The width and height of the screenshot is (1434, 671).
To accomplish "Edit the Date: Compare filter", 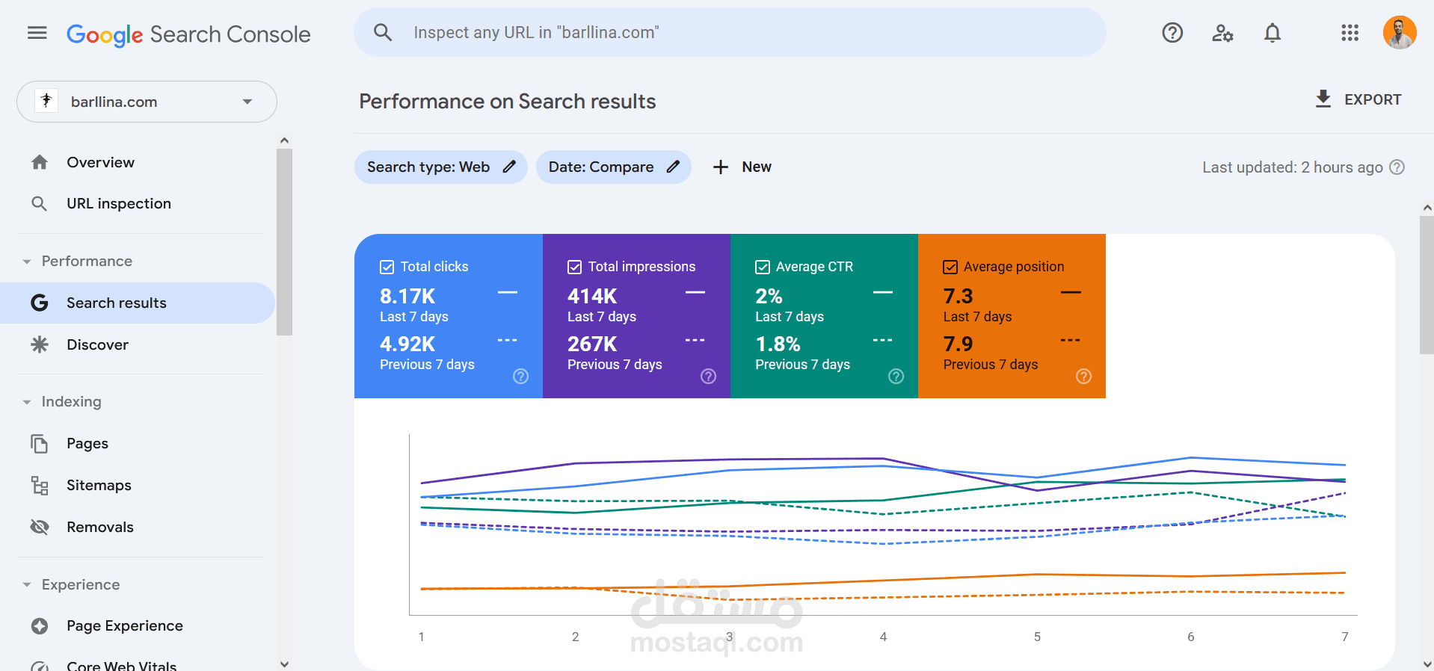I will (613, 167).
